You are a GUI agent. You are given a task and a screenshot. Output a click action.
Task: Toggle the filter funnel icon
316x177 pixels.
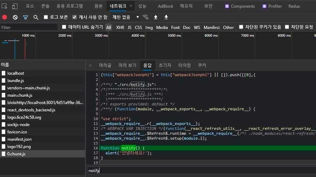coord(26,17)
